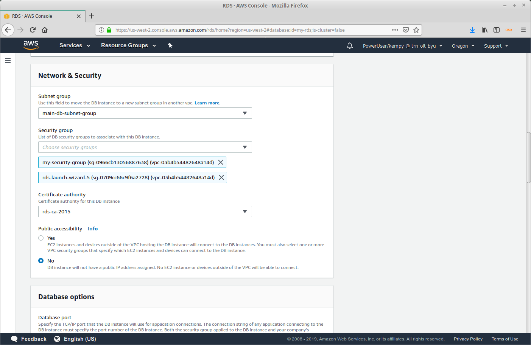The image size is (531, 345).
Task: Expand the RDS side navigation hamburger
Action: click(8, 61)
